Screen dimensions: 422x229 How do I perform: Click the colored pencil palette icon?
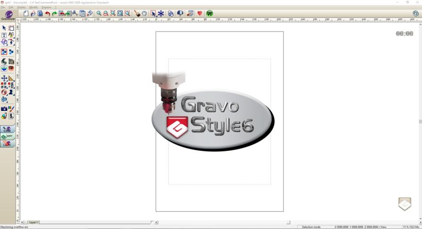coord(11,109)
